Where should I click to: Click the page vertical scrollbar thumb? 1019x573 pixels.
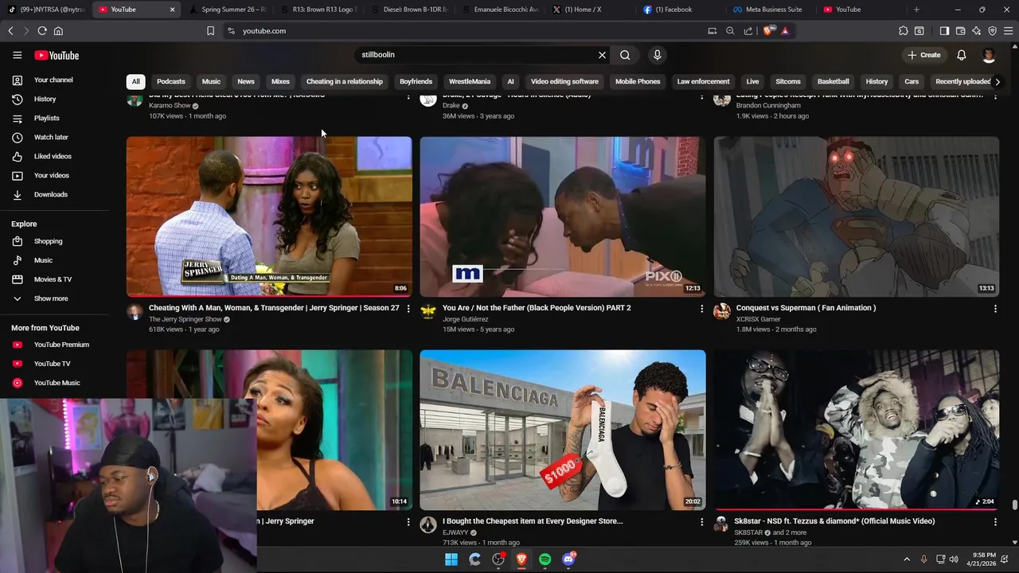pos(1014,505)
